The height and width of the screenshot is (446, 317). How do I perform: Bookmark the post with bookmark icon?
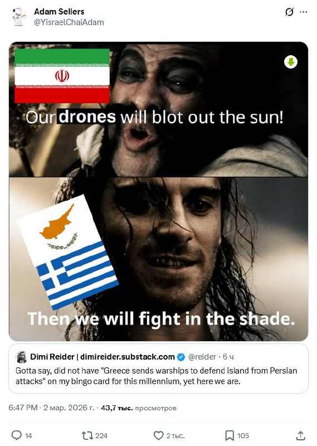click(x=229, y=435)
